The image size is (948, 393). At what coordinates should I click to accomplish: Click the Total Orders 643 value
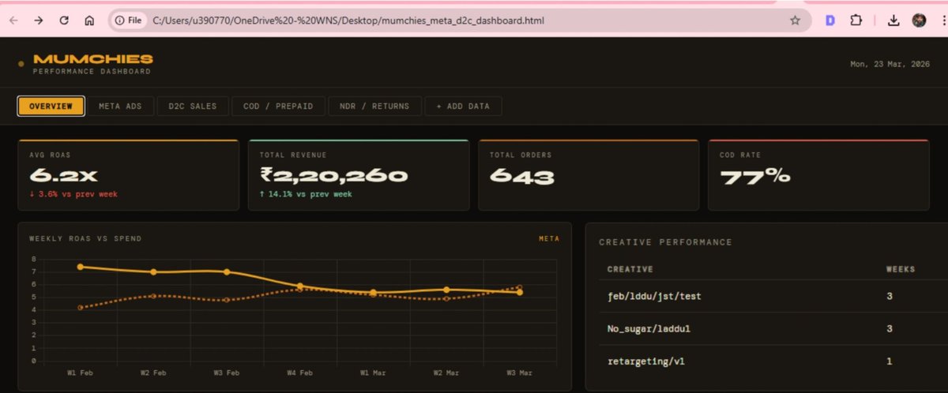coord(522,176)
